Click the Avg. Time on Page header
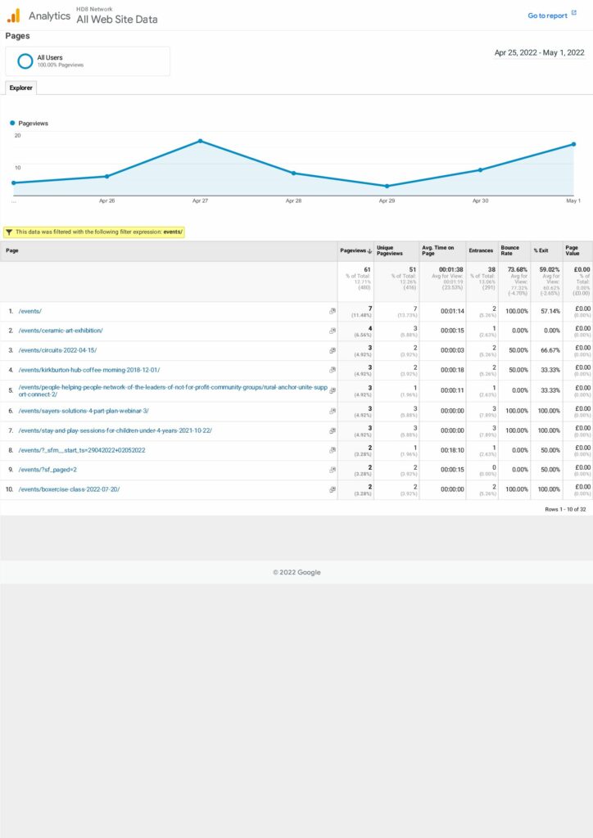 pyautogui.click(x=438, y=250)
